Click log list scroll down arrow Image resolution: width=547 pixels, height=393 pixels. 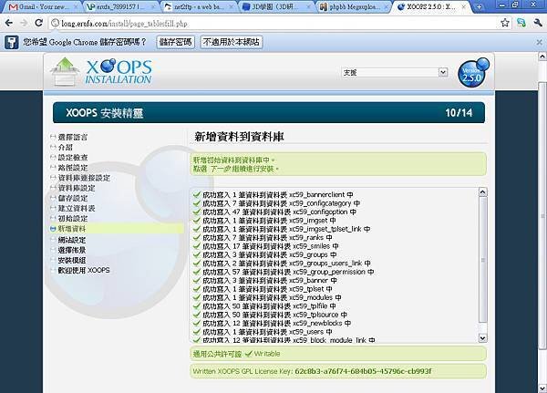tap(482, 337)
